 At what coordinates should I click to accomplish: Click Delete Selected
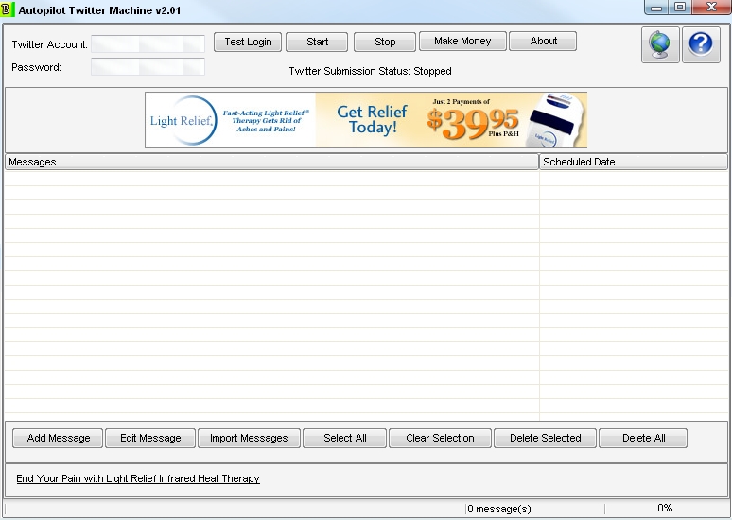pyautogui.click(x=545, y=438)
